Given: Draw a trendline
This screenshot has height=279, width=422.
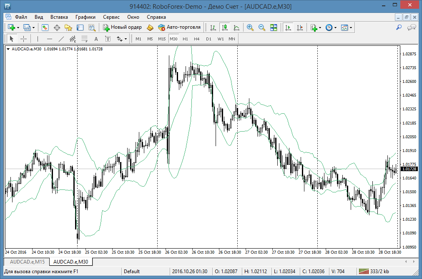Looking at the screenshot, I should tap(61, 39).
